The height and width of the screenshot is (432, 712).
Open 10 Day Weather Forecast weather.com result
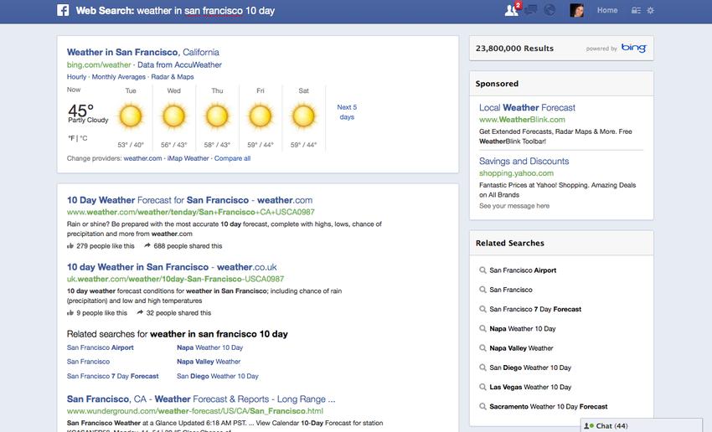tap(189, 200)
